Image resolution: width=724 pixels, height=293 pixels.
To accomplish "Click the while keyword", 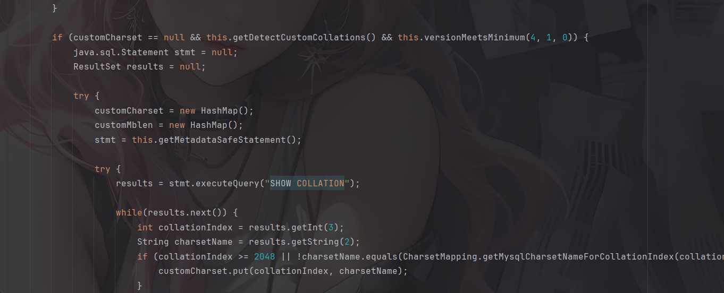I will point(129,212).
